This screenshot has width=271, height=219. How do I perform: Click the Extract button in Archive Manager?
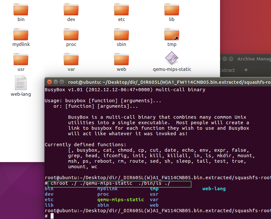coord(228,70)
